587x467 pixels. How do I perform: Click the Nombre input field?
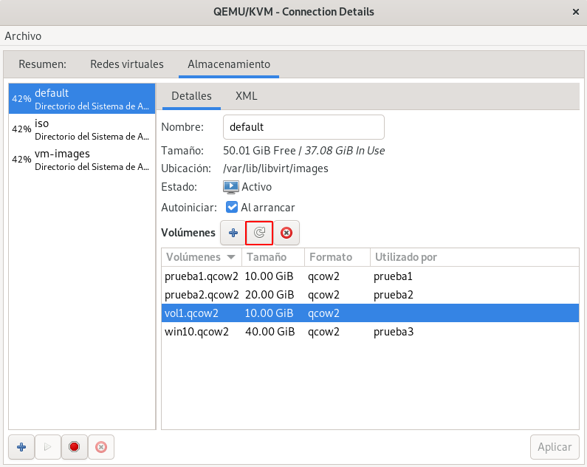coord(303,127)
